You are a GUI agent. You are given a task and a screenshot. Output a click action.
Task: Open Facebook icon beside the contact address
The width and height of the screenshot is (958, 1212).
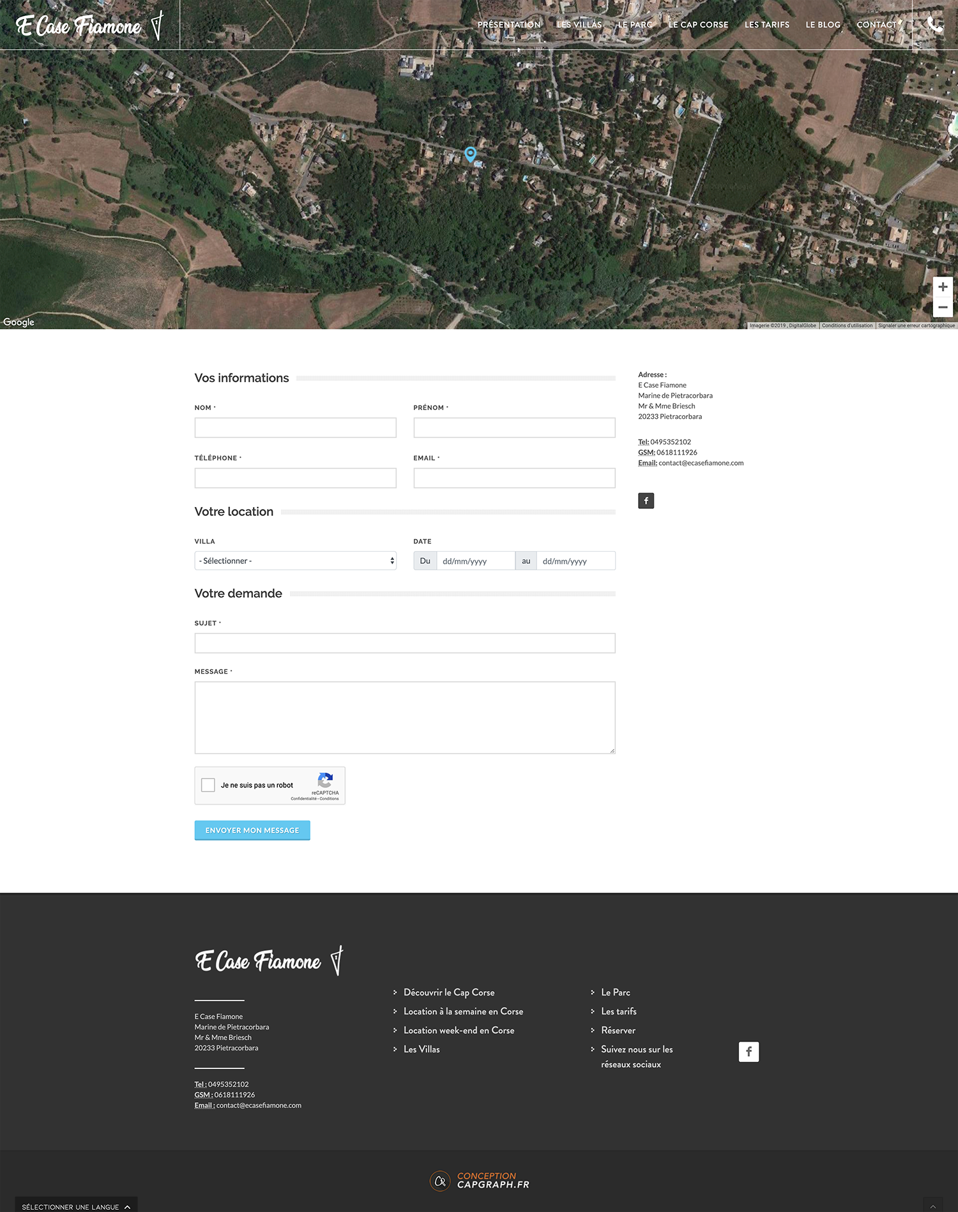[x=646, y=501]
